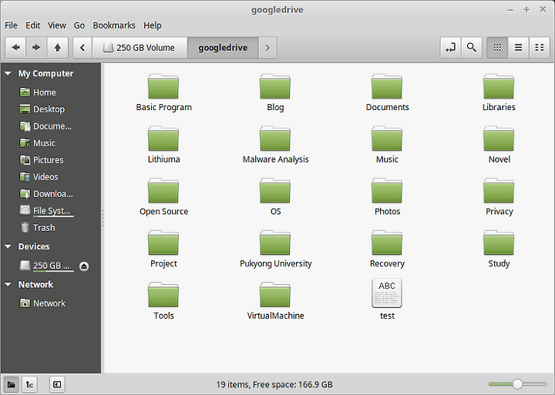The width and height of the screenshot is (555, 395).
Task: Go forward with the right arrow button
Action: pyautogui.click(x=36, y=48)
